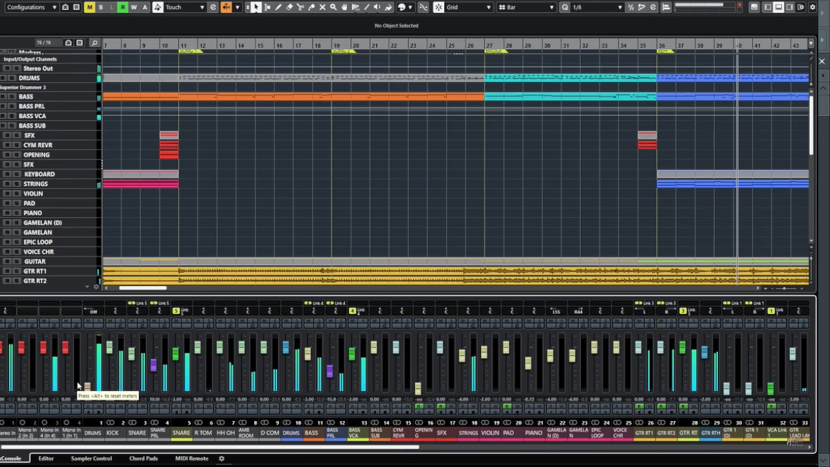Select the Draw pencil tool
The image size is (830, 467).
pyautogui.click(x=278, y=7)
